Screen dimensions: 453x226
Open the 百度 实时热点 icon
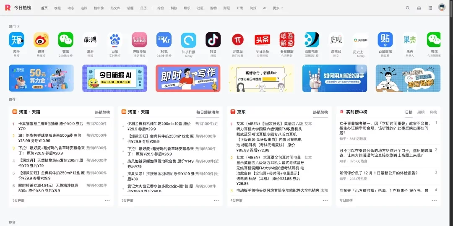click(x=115, y=40)
